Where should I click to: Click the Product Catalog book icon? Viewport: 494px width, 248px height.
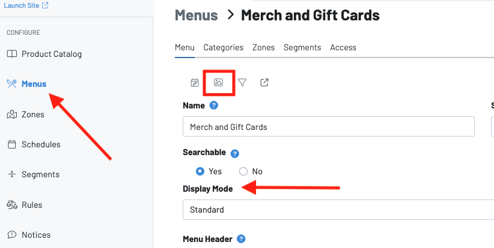(12, 54)
